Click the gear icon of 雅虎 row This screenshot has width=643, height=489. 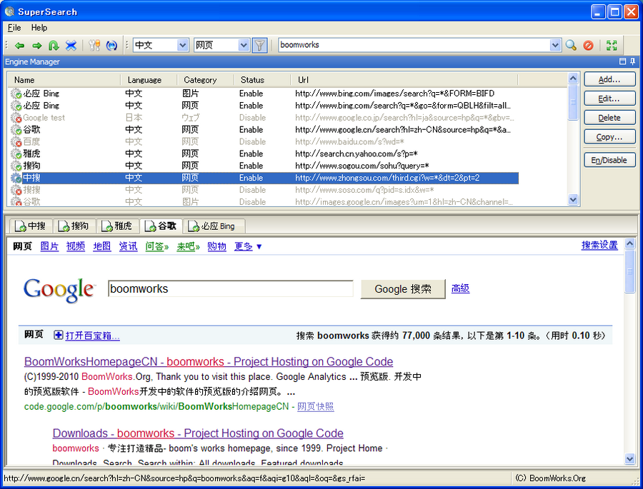pyautogui.click(x=16, y=154)
